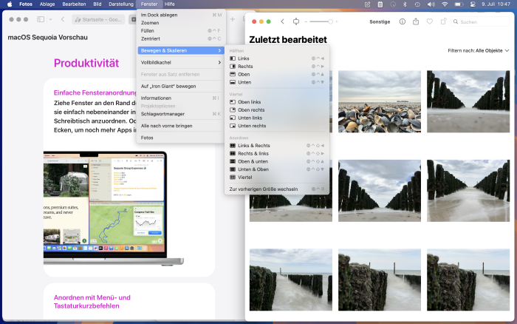Viewport: 517px width, 324px height.
Task: Expand the Vollbildkachel submenu
Action: 181,62
